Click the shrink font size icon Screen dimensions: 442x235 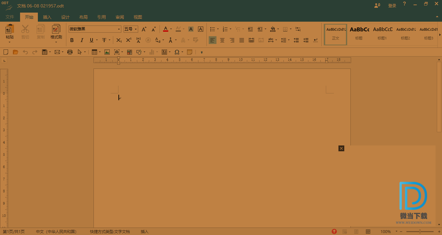point(154,29)
